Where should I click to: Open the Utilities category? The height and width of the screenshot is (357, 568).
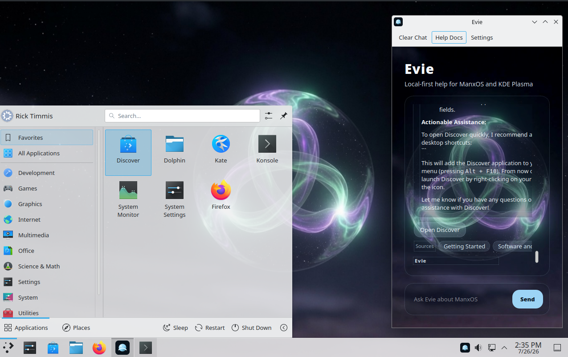point(47,312)
